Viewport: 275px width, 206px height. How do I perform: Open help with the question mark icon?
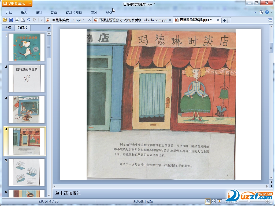[267, 12]
